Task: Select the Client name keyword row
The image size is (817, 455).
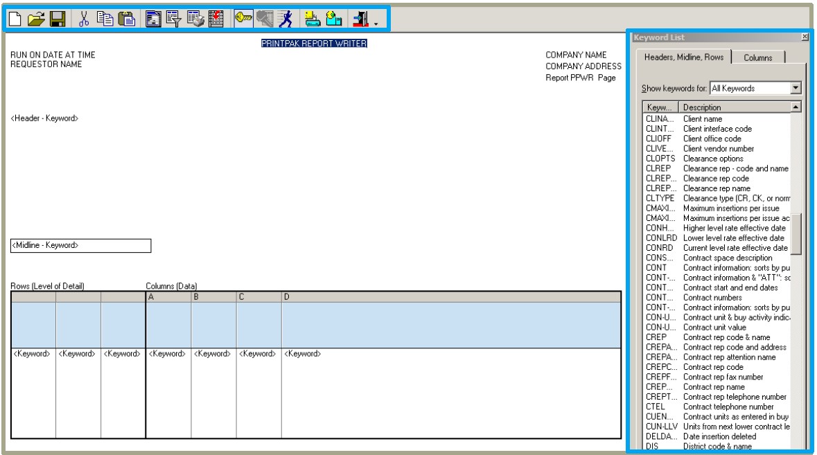Action: [717, 118]
